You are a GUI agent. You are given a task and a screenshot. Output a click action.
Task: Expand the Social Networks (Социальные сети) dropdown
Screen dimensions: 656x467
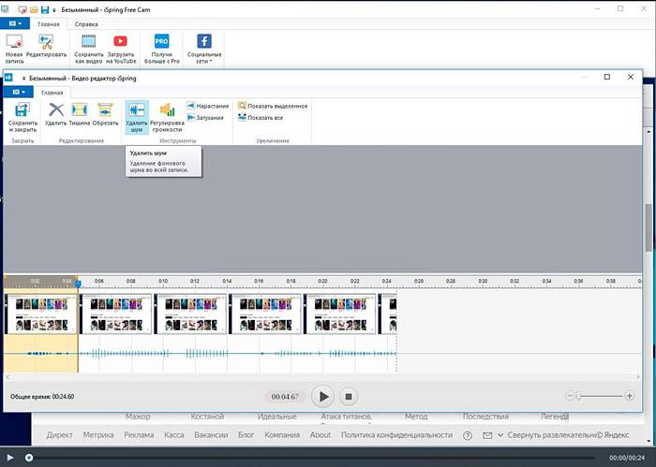(202, 48)
